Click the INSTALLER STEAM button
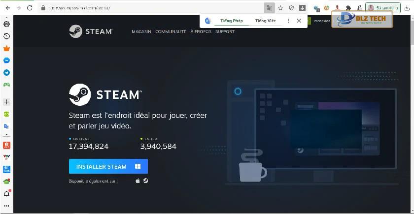 (x=108, y=166)
